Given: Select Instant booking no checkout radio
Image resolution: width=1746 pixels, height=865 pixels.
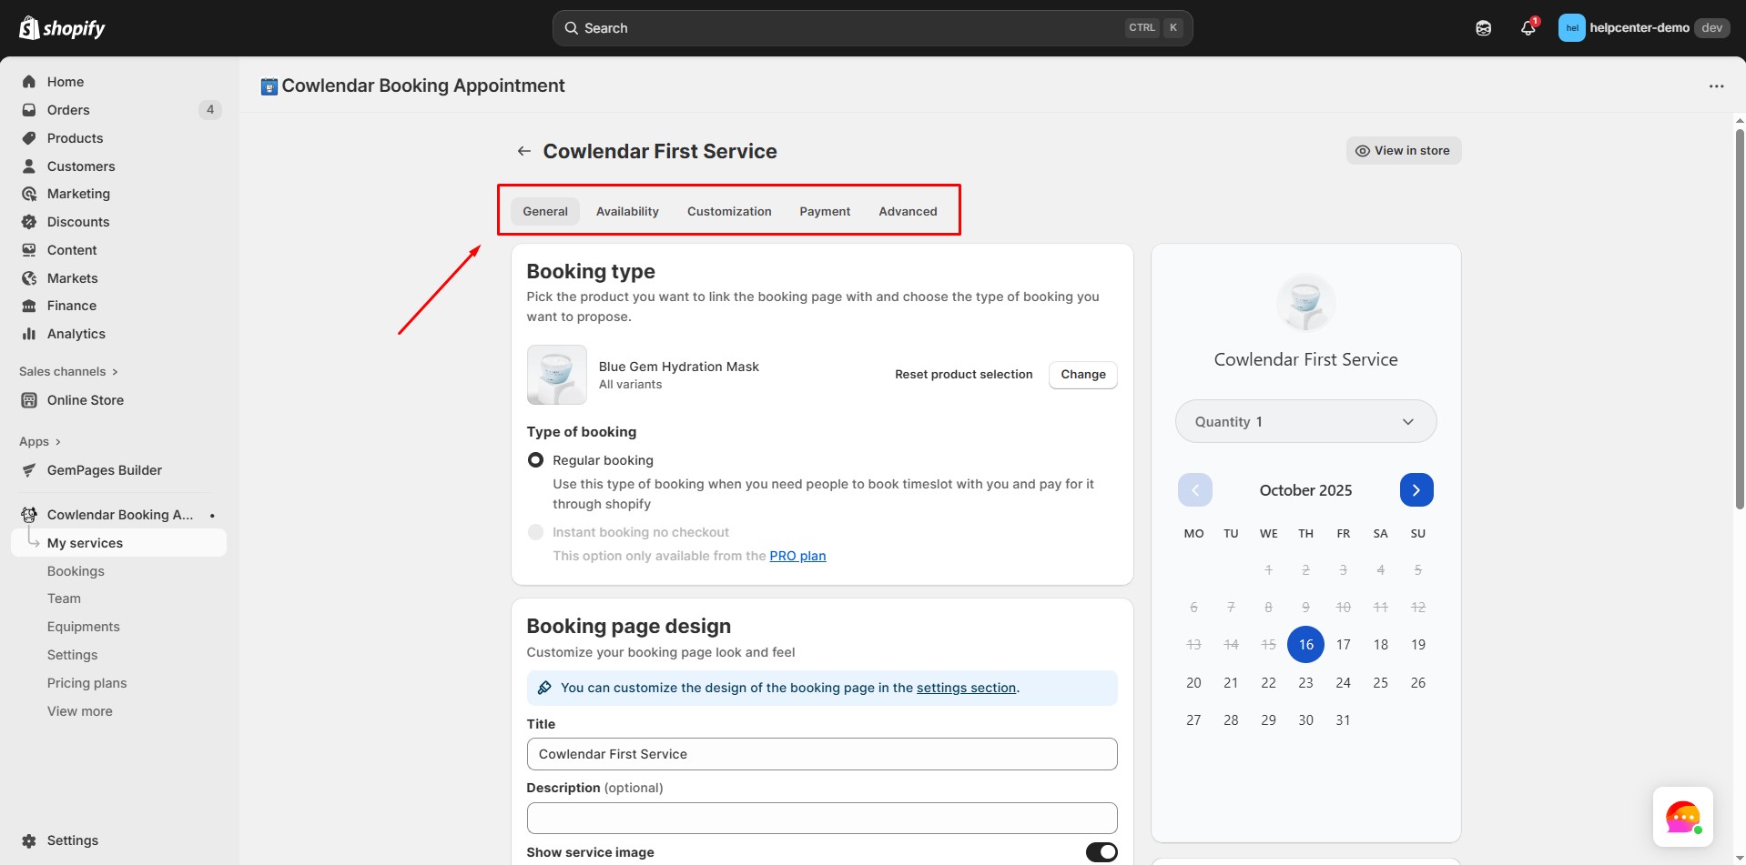Looking at the screenshot, I should [535, 532].
